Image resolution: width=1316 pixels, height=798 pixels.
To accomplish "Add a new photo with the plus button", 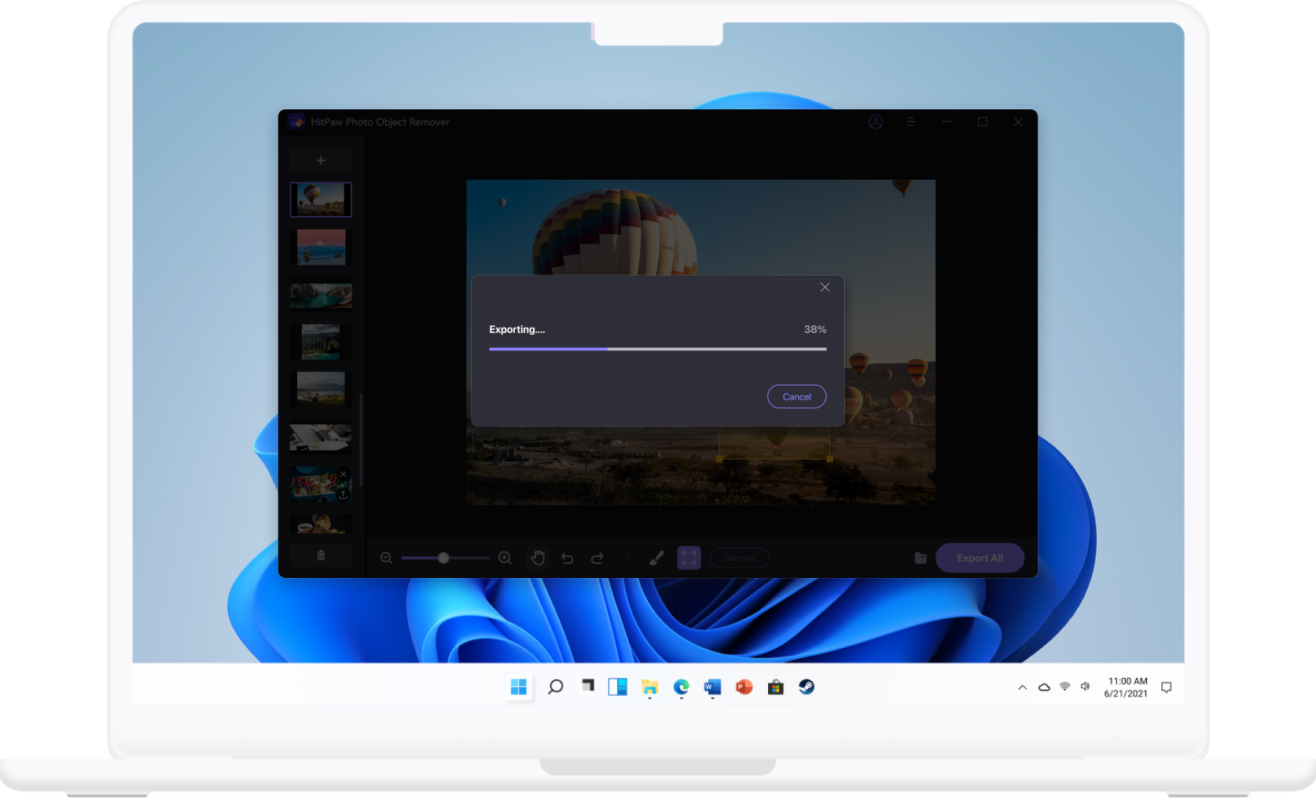I will pos(321,160).
